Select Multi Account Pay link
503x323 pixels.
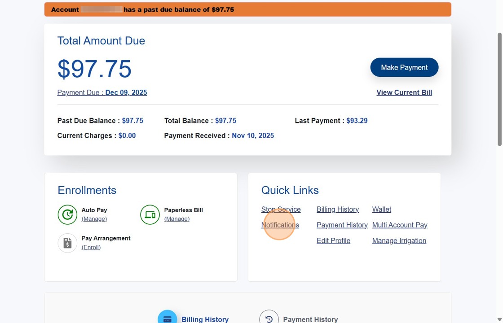[x=399, y=225]
